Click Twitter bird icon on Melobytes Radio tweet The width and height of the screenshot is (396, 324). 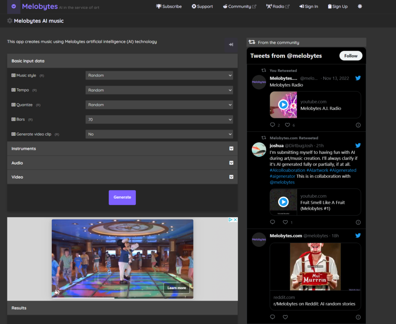pos(358,78)
